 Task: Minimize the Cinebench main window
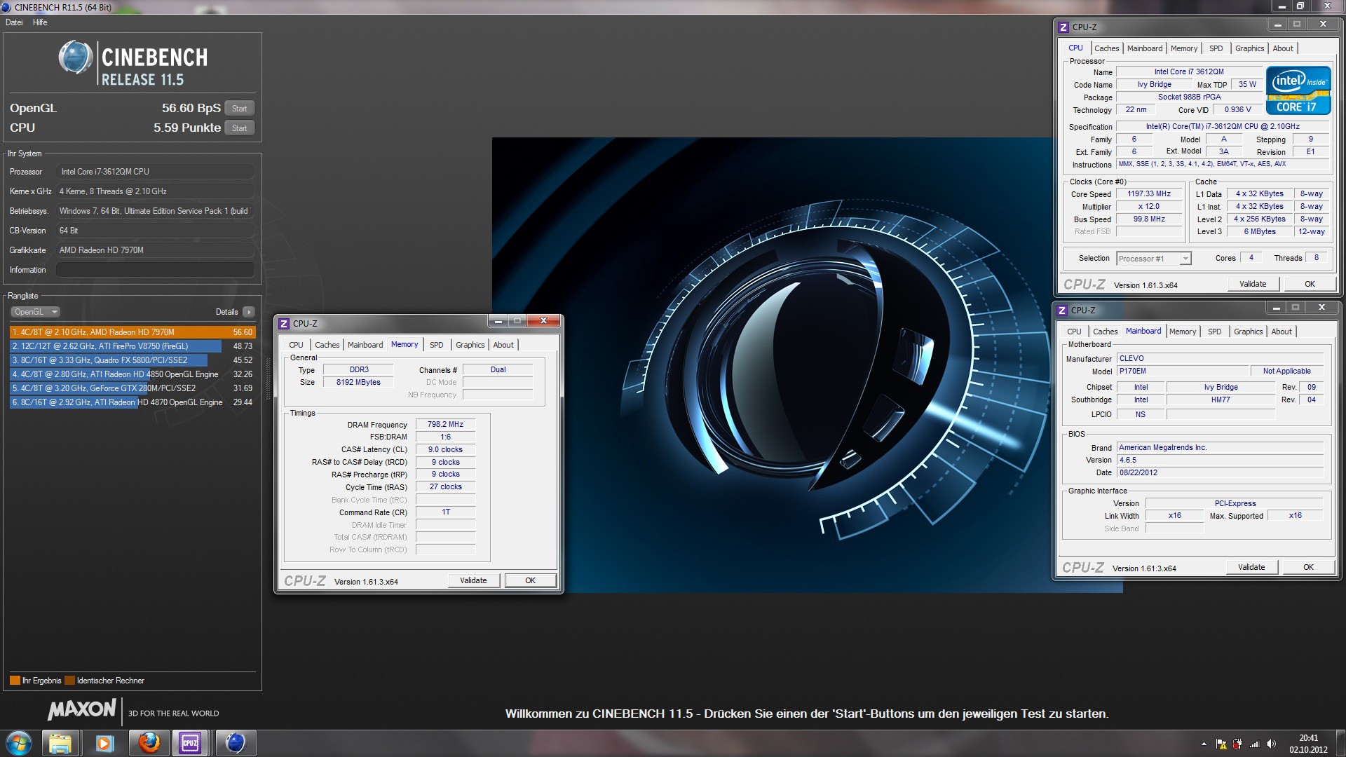point(1282,6)
